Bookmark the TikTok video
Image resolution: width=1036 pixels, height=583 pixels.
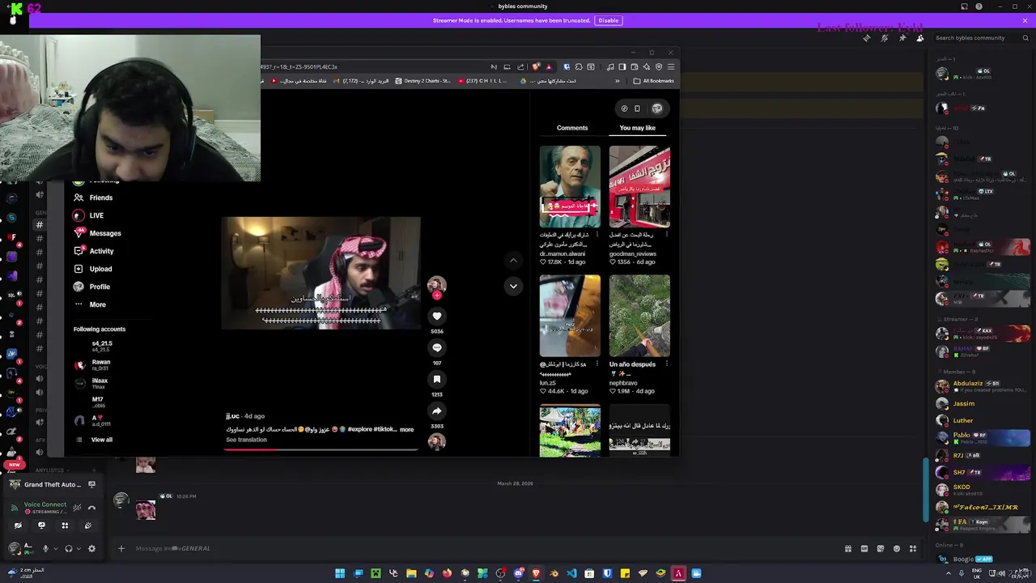coord(437,380)
